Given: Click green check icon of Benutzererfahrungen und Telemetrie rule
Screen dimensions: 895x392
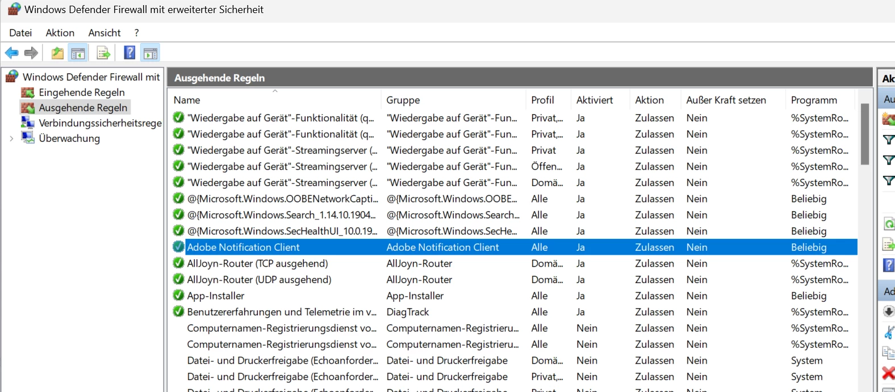Looking at the screenshot, I should point(178,311).
